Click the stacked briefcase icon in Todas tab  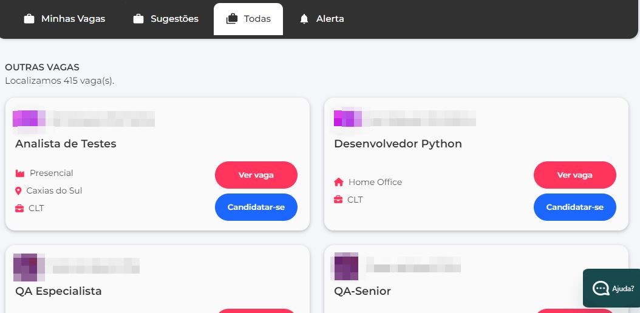click(x=231, y=19)
